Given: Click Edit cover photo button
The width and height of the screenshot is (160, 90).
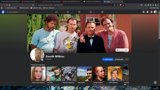Looking at the screenshot, I should coord(122,50).
